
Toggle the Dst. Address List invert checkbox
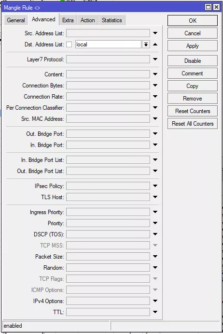tap(69, 44)
